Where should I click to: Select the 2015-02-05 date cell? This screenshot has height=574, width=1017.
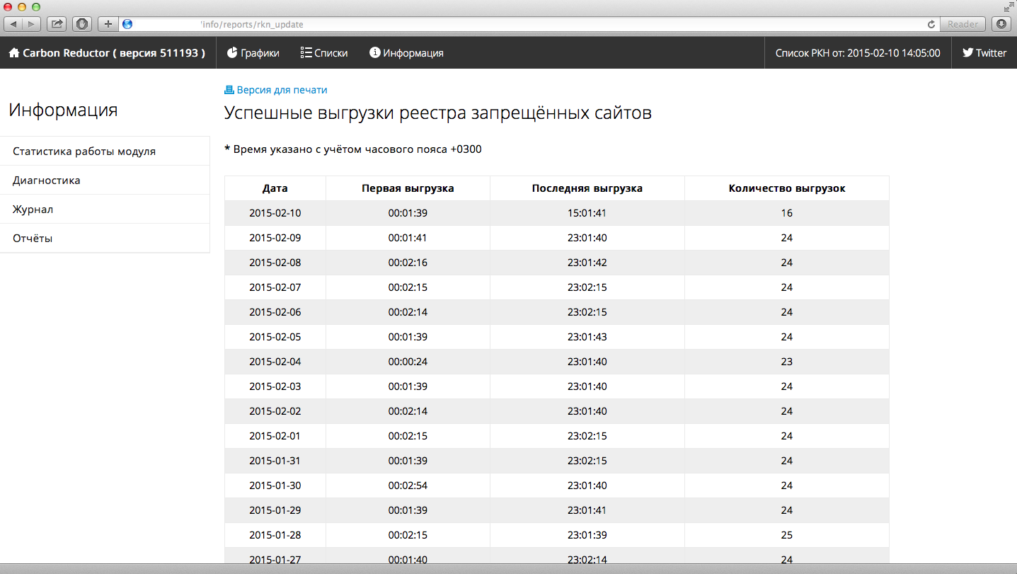pyautogui.click(x=275, y=337)
